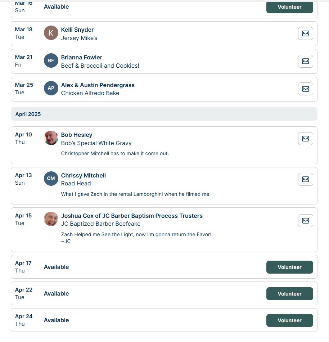Click the mail icon beside Bob Hesley

pyautogui.click(x=306, y=139)
